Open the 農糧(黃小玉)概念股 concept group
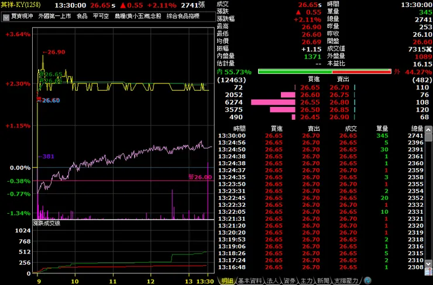Image resolution: width=433 pixels, height=285 pixels. click(x=138, y=16)
